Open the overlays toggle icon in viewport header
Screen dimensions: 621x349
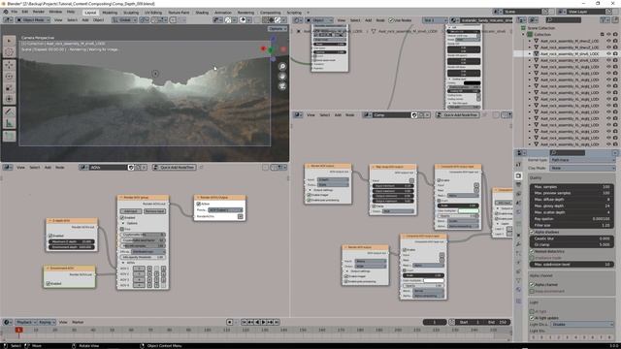244,19
